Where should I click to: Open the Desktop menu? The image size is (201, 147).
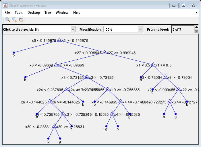34,13
